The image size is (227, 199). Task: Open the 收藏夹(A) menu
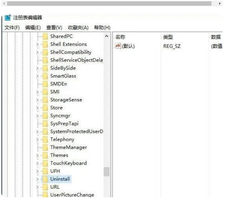point(78,28)
